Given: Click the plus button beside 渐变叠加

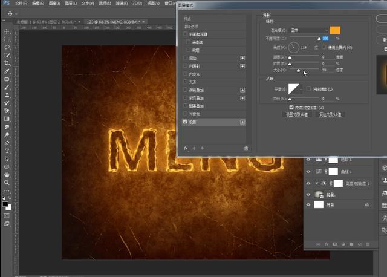Looking at the screenshot, I should pyautogui.click(x=242, y=98).
